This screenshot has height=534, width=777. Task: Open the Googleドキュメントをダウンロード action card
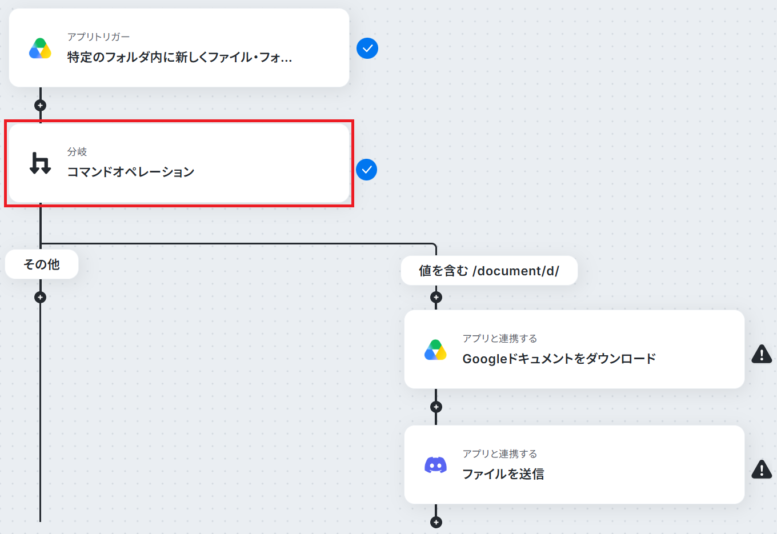point(574,350)
